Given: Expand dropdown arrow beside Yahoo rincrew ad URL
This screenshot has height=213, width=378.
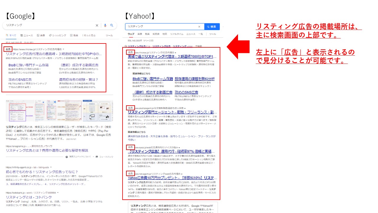Looking at the screenshot, I should click(175, 52).
